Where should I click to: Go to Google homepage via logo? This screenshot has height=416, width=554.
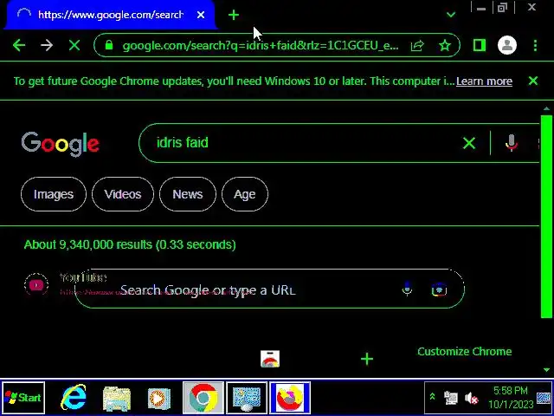click(x=60, y=144)
